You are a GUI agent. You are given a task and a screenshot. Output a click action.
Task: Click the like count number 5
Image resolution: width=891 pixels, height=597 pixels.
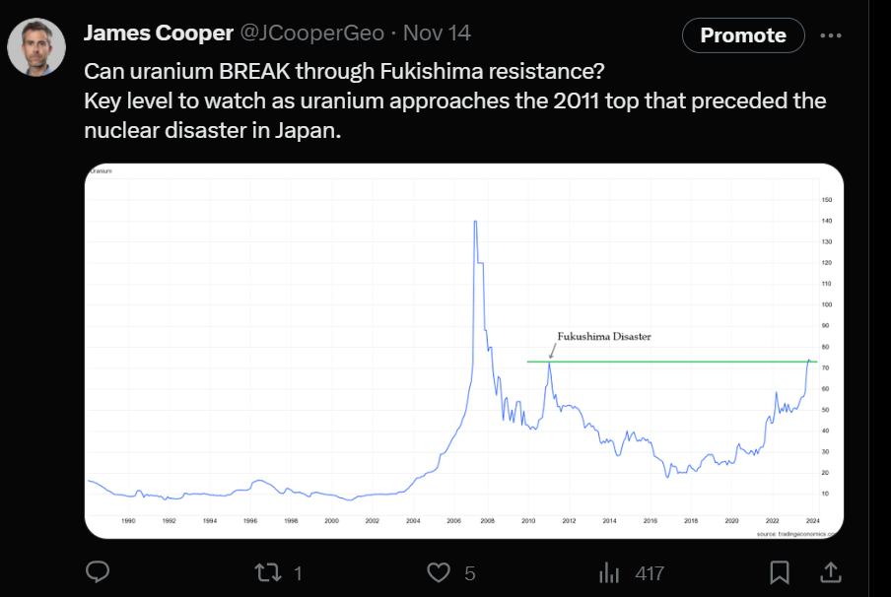(470, 573)
